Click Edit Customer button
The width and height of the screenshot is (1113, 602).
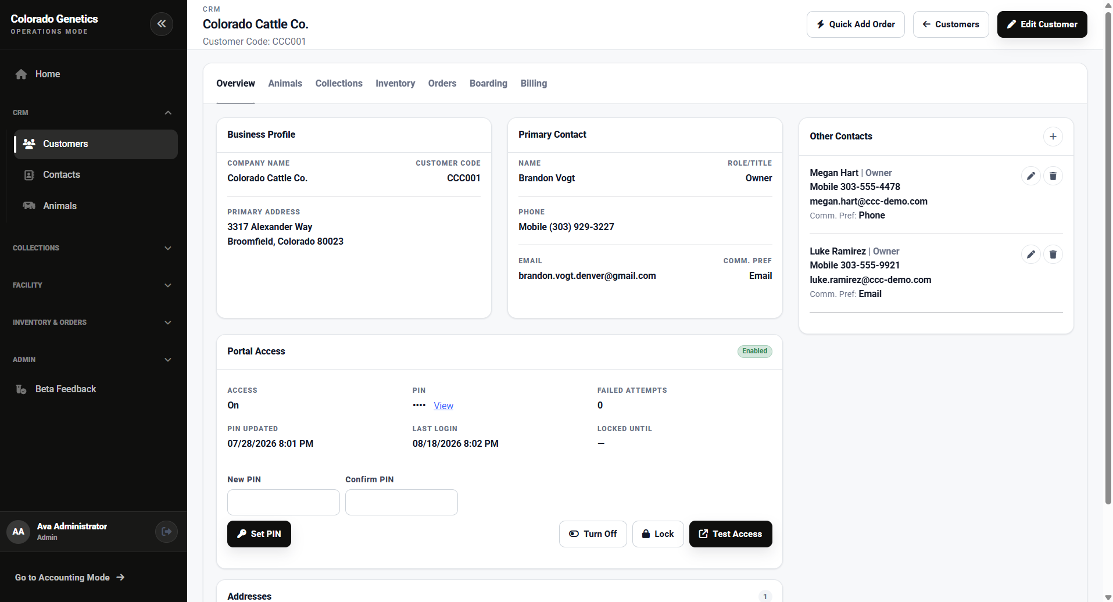tap(1042, 24)
